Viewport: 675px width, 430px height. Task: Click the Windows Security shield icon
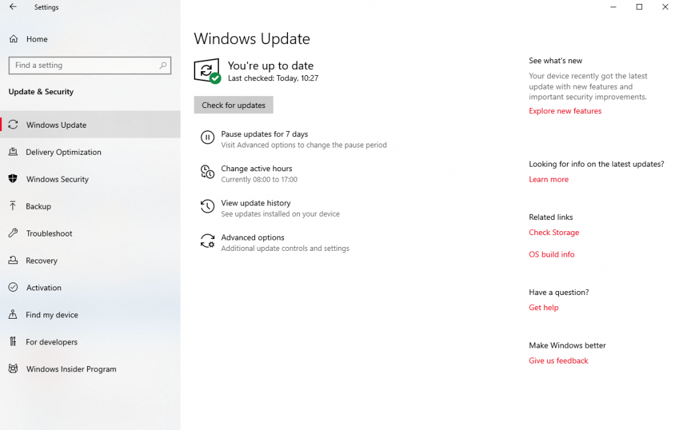click(13, 179)
